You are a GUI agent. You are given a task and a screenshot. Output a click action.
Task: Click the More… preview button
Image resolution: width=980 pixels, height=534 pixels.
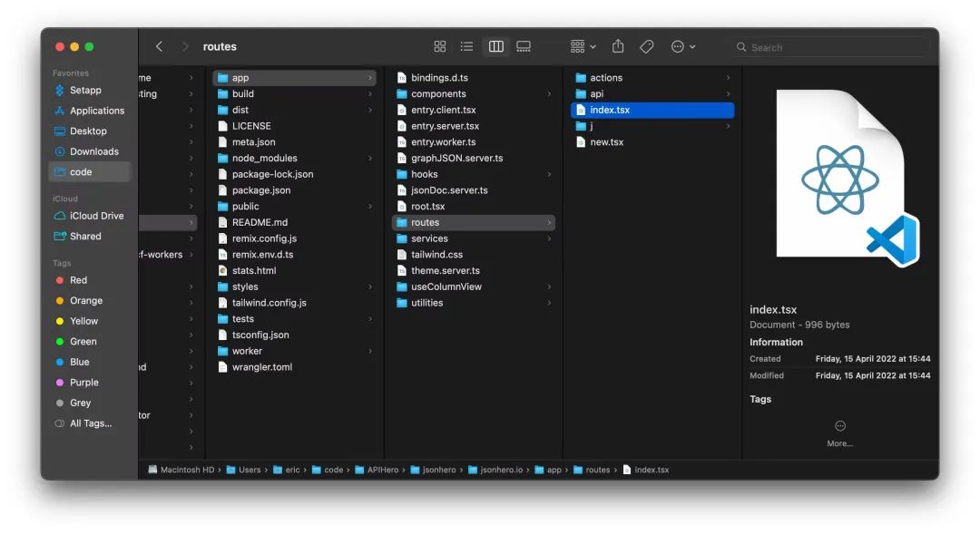click(x=839, y=432)
